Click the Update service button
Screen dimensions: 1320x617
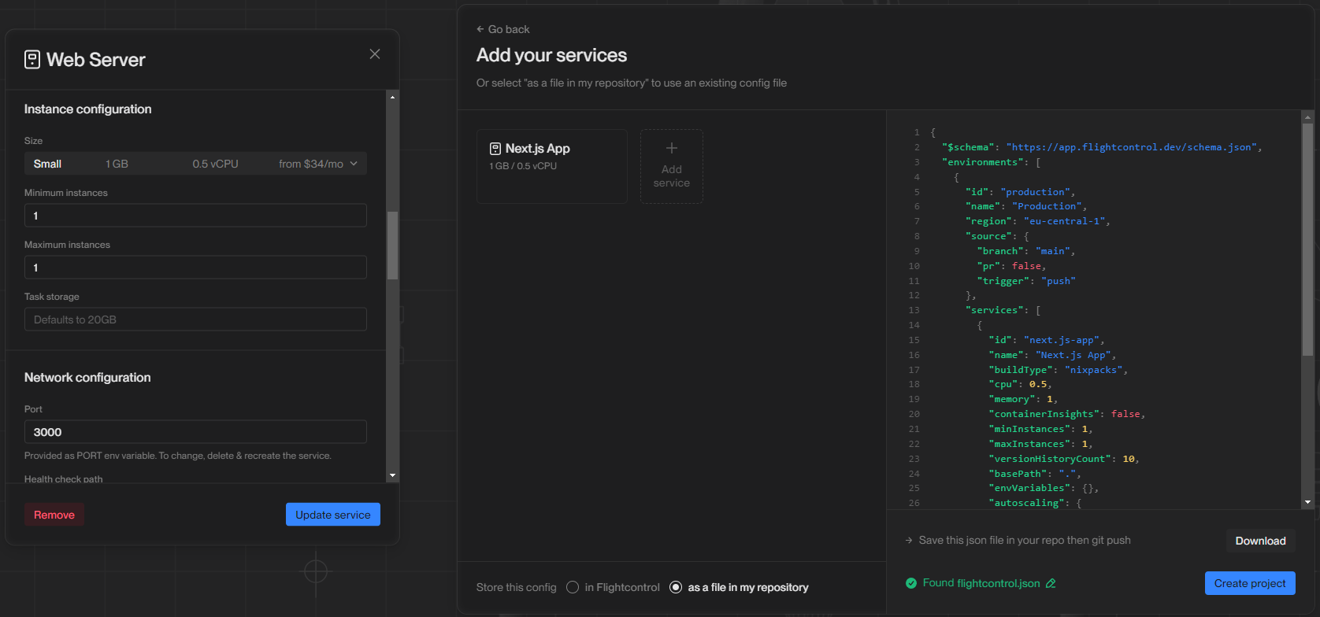pyautogui.click(x=333, y=515)
